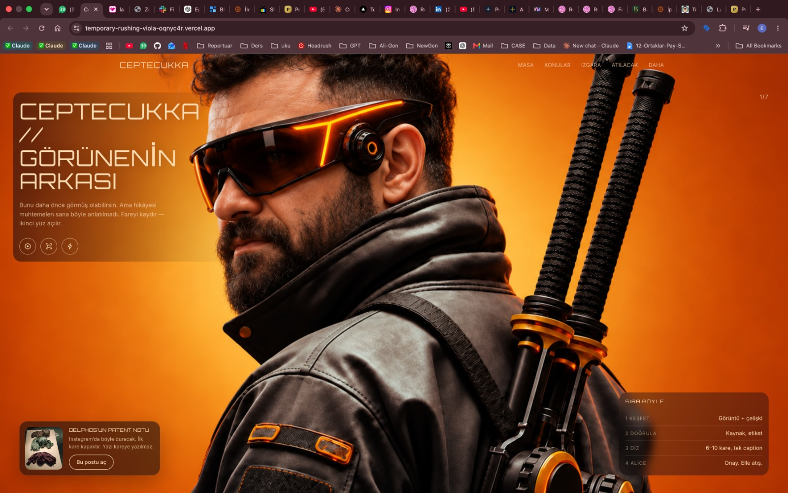788x493 pixels.
Task: Show hidden bookmarks with the double chevron
Action: coord(718,45)
